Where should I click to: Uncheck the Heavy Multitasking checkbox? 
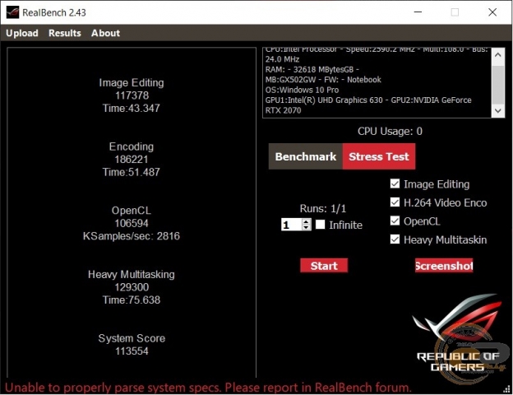click(x=395, y=239)
